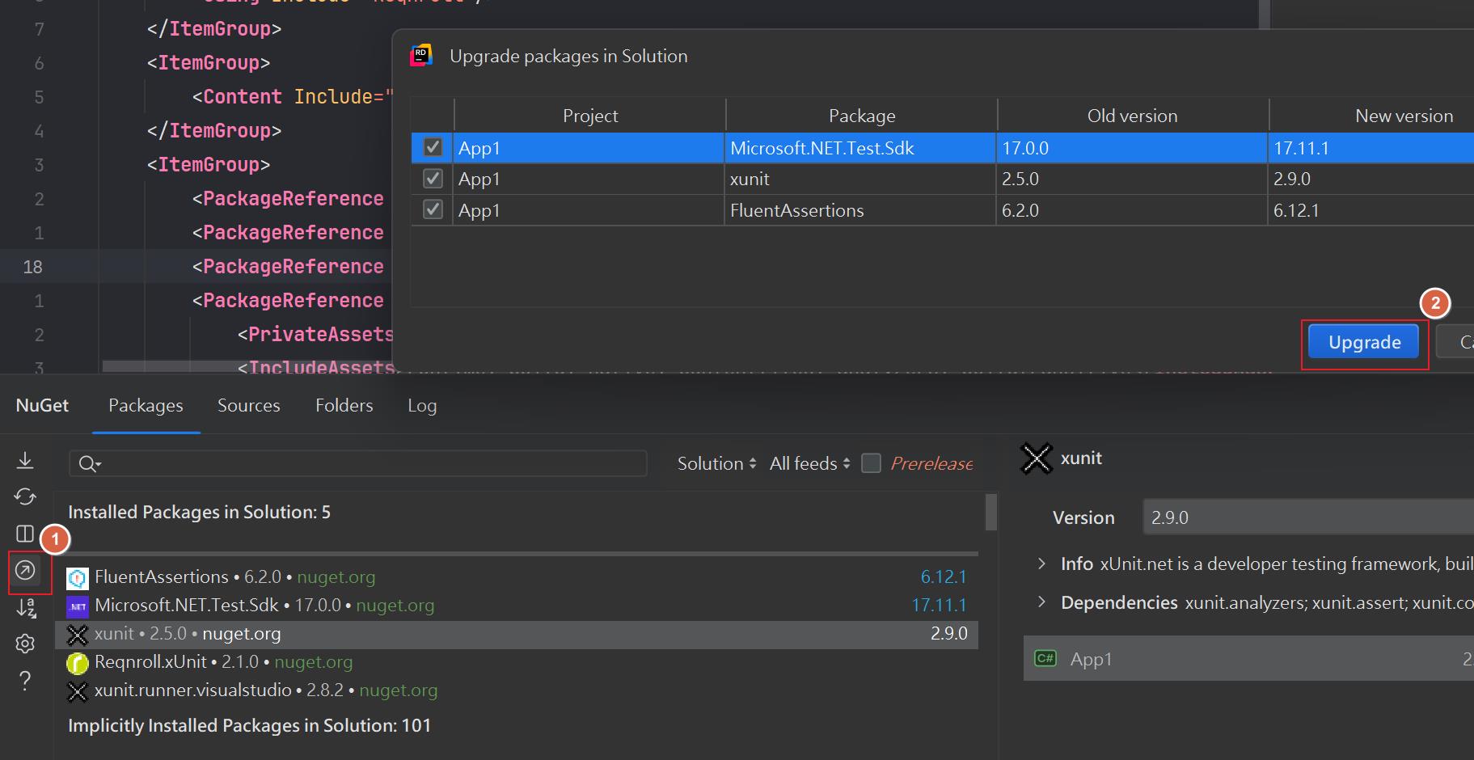This screenshot has height=760, width=1474.
Task: Toggle the details pane layout icon
Action: [x=25, y=534]
